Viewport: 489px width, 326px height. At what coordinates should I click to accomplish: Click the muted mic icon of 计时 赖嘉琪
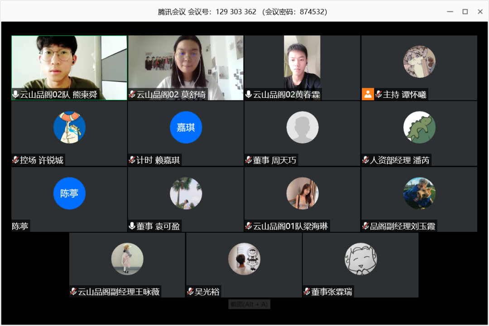coord(132,160)
